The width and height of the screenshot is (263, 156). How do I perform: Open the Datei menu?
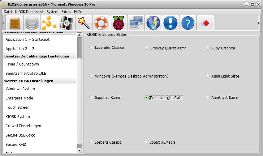coord(8,12)
